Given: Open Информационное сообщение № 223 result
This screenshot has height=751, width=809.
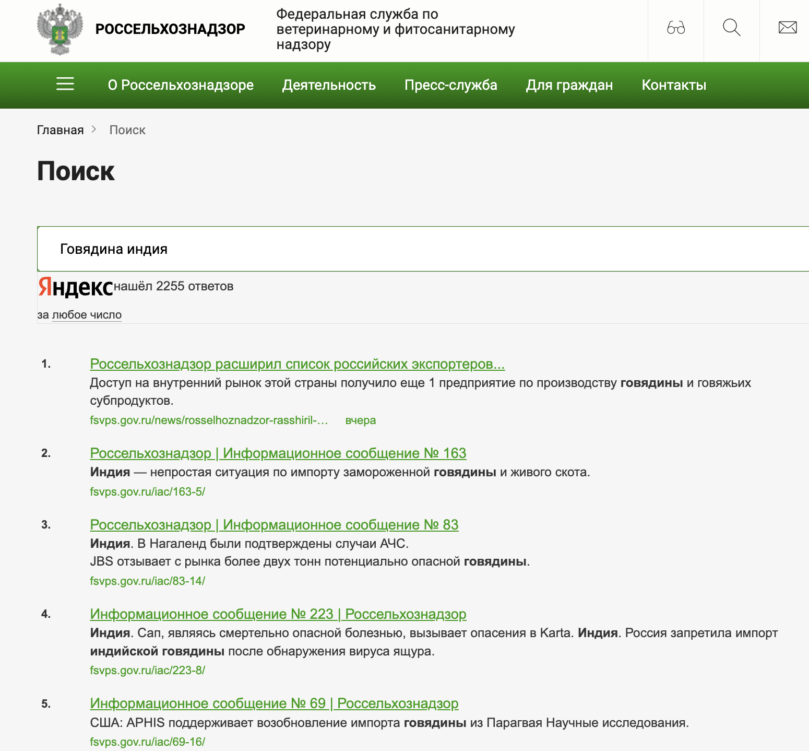Looking at the screenshot, I should (278, 614).
